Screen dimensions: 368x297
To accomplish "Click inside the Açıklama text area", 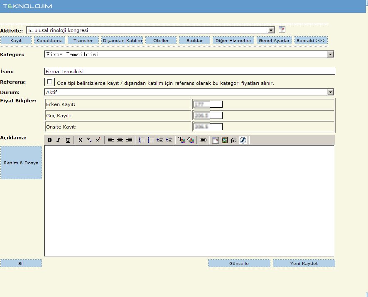I will click(189, 201).
